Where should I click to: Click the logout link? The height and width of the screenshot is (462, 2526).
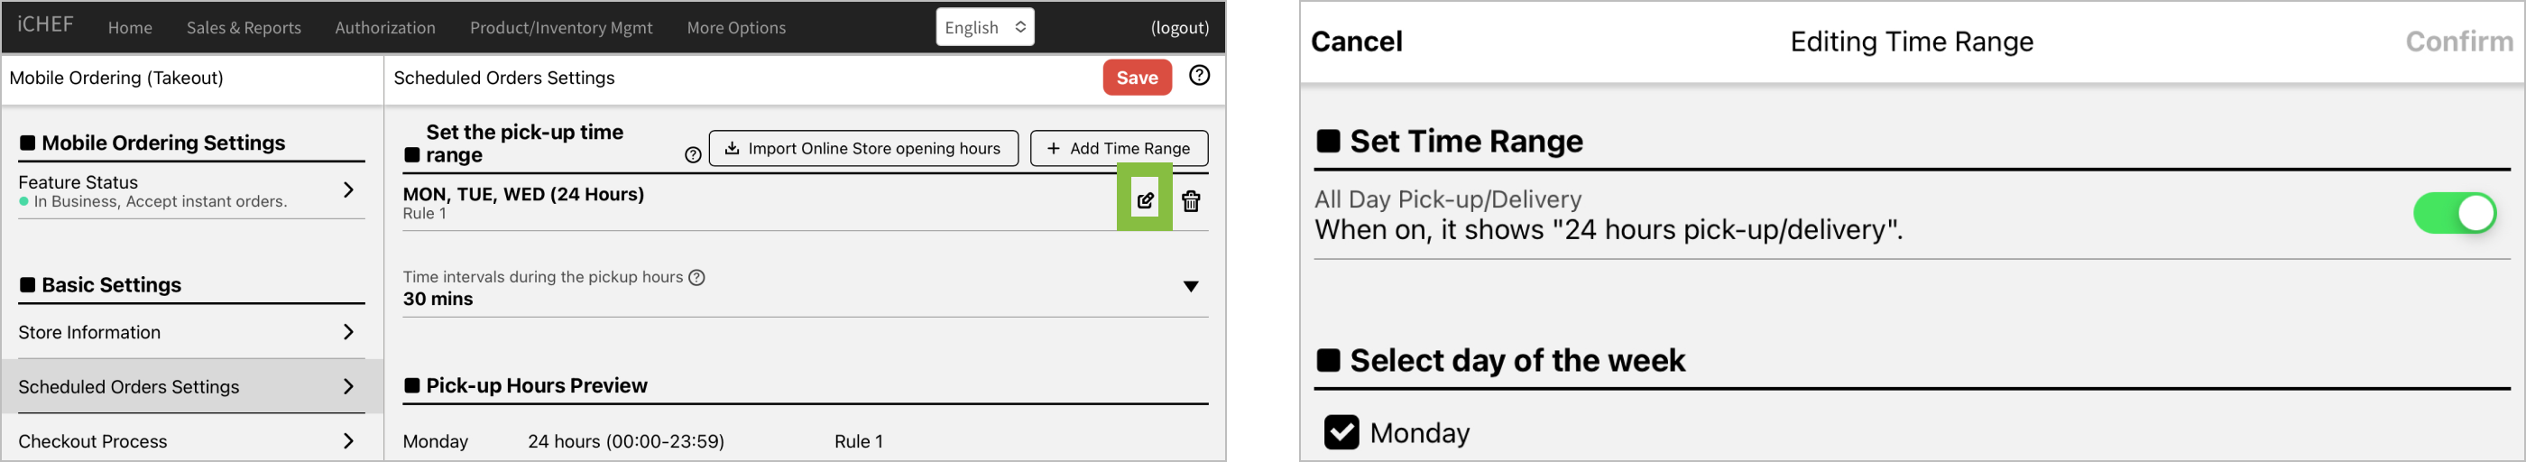click(x=1179, y=27)
